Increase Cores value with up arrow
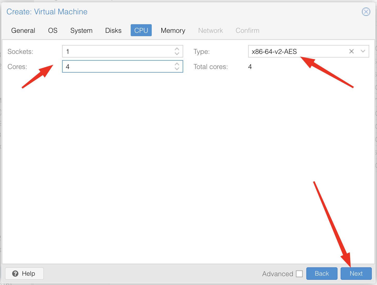 point(177,64)
